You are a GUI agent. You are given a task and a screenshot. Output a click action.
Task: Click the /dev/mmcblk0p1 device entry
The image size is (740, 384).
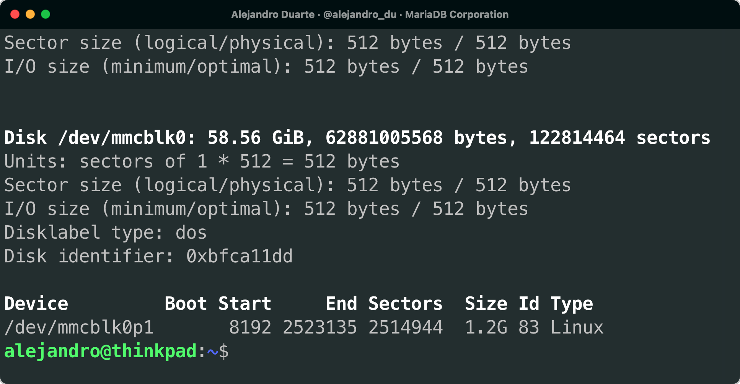[79, 327]
